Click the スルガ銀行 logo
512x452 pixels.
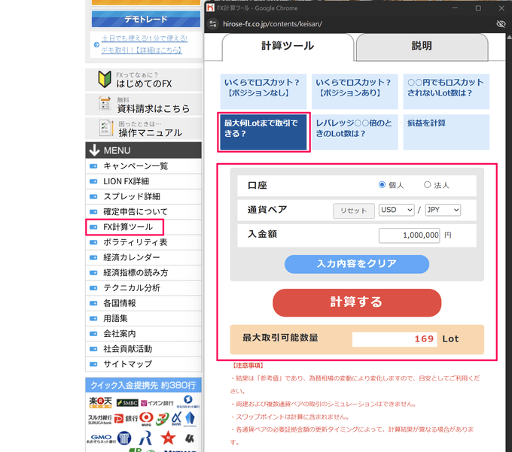coord(100,420)
